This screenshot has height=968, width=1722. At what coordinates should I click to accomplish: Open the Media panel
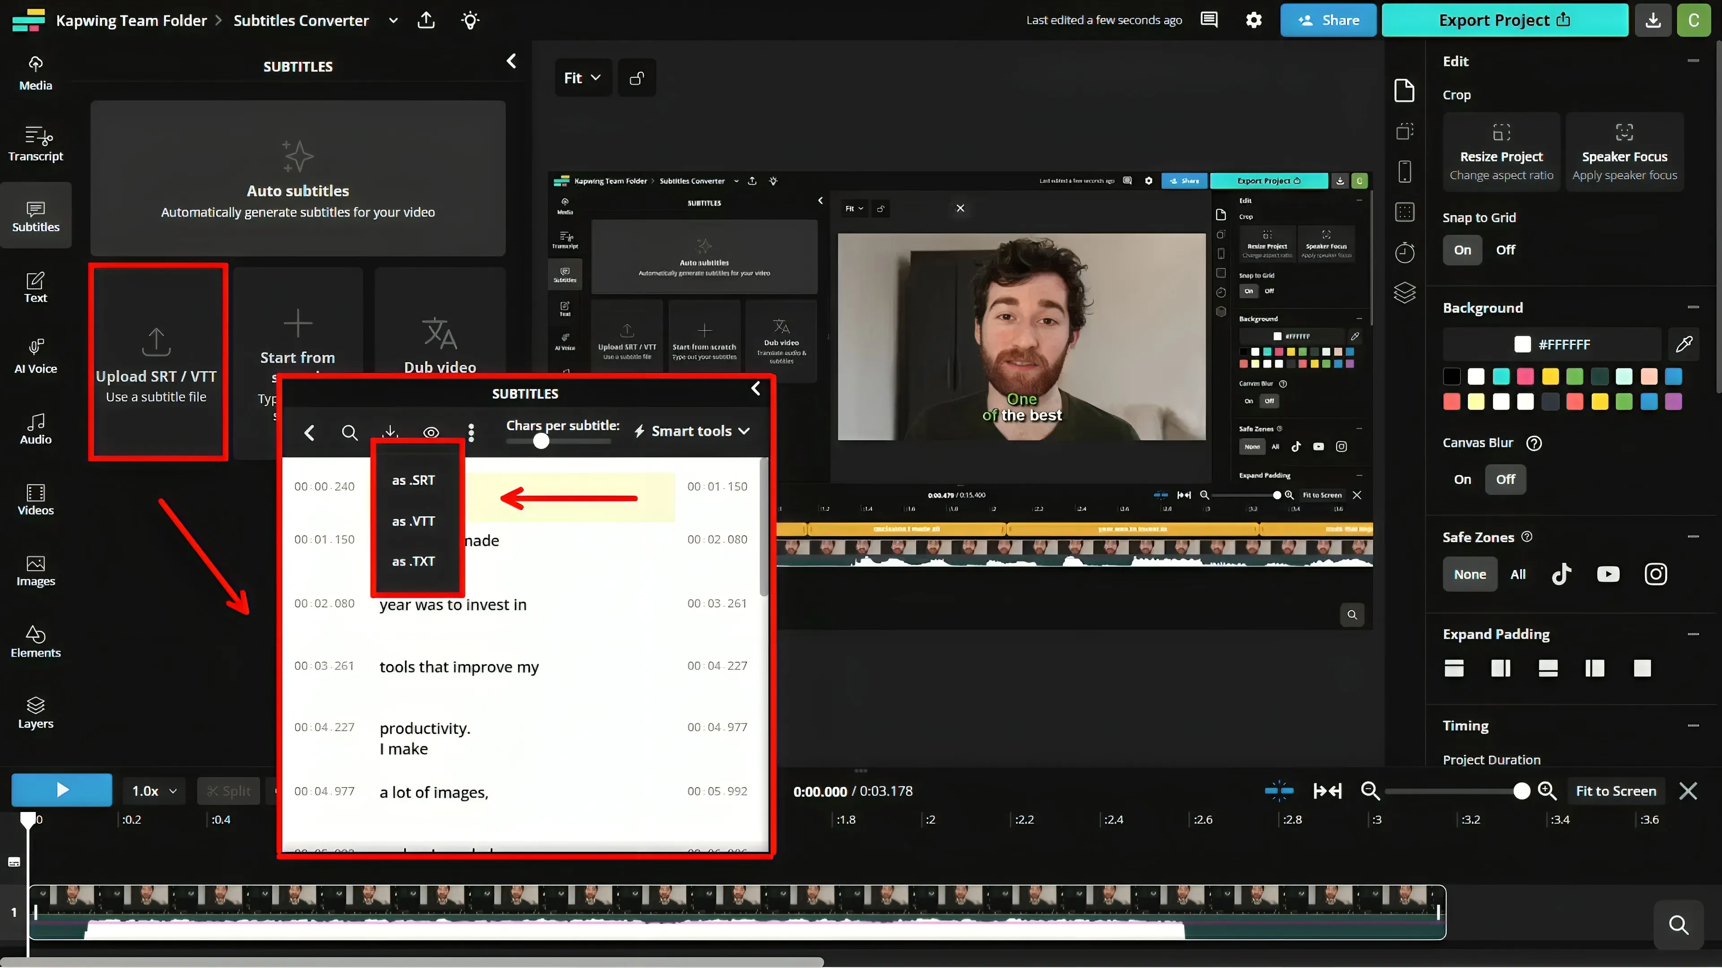pyautogui.click(x=35, y=73)
